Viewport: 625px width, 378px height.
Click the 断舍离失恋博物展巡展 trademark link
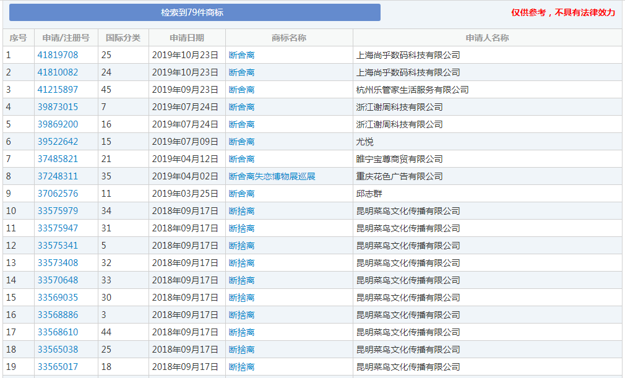coord(272,176)
